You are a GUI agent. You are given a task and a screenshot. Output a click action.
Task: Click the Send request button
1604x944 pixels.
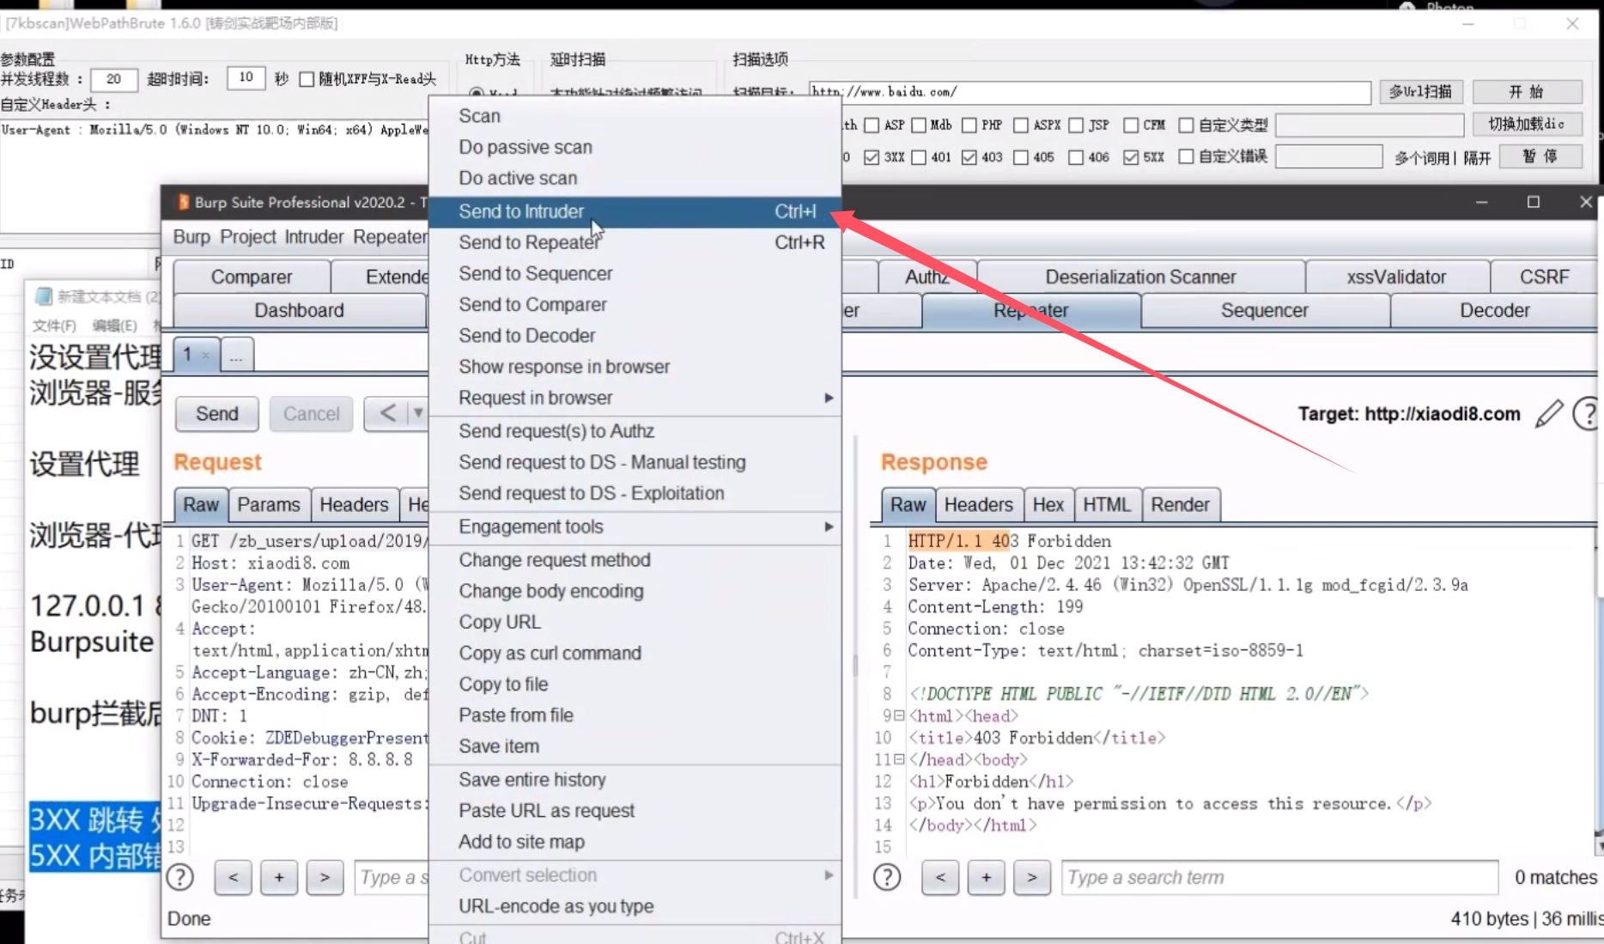coord(217,414)
